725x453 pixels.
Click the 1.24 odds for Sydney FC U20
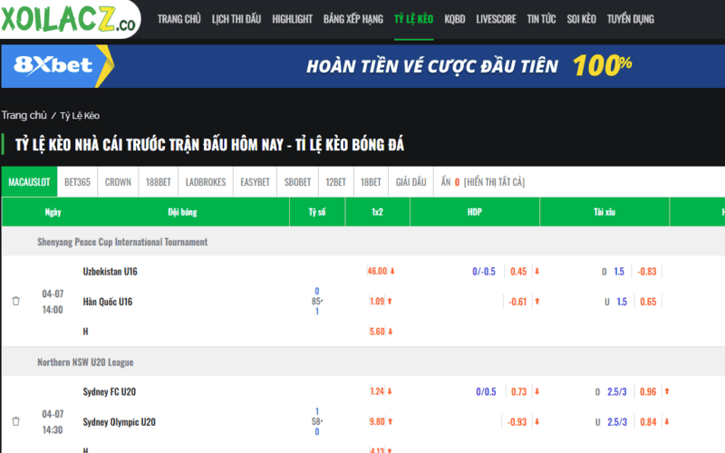[377, 391]
